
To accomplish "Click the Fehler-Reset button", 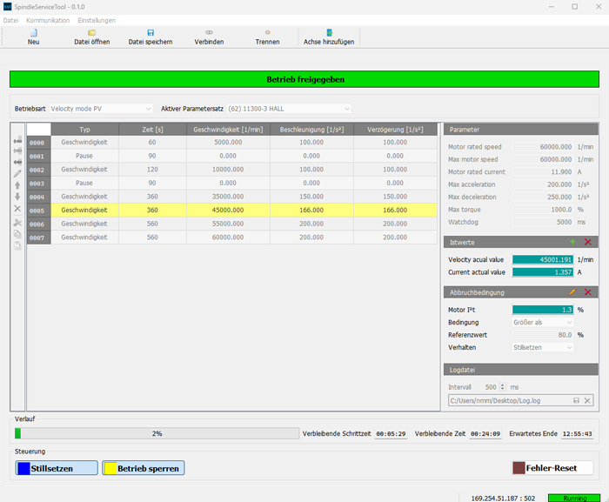I will click(x=552, y=468).
